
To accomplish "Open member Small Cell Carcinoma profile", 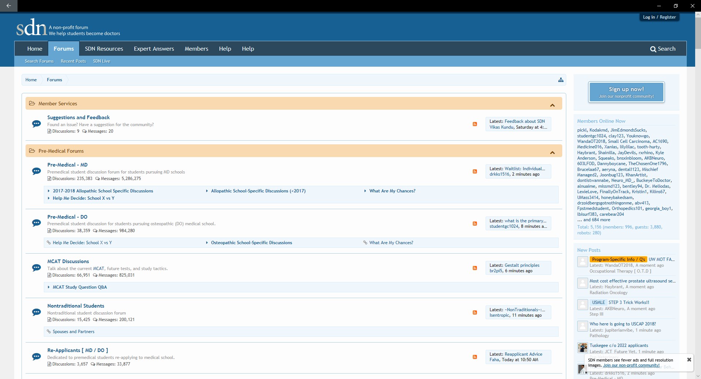I will click(629, 141).
